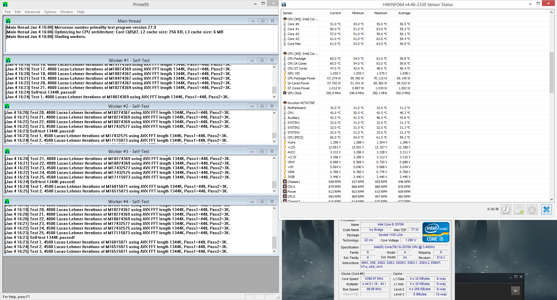The width and height of the screenshot is (557, 300).
Task: Click the thermometer icon for CPU Package
Action: click(x=285, y=59)
